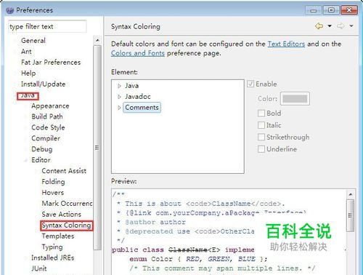Image resolution: width=363 pixels, height=275 pixels.
Task: Expand the Java element node
Action: click(x=119, y=86)
